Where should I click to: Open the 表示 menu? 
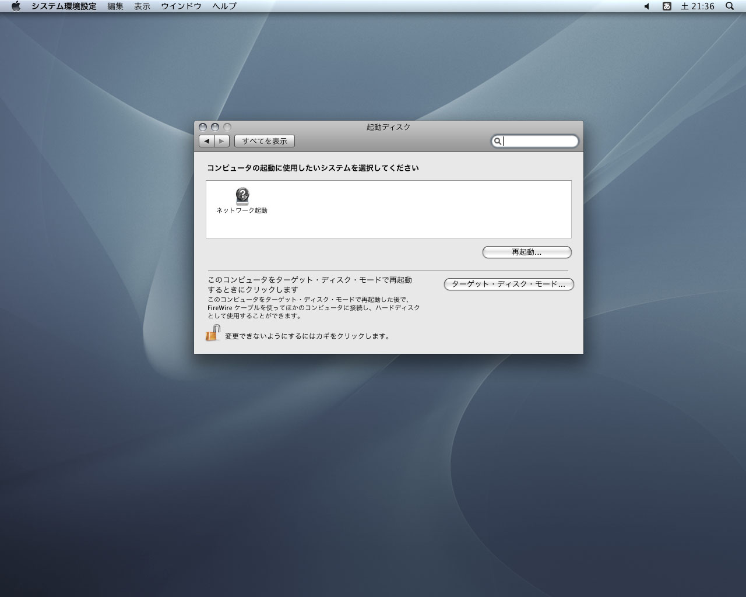tap(142, 6)
